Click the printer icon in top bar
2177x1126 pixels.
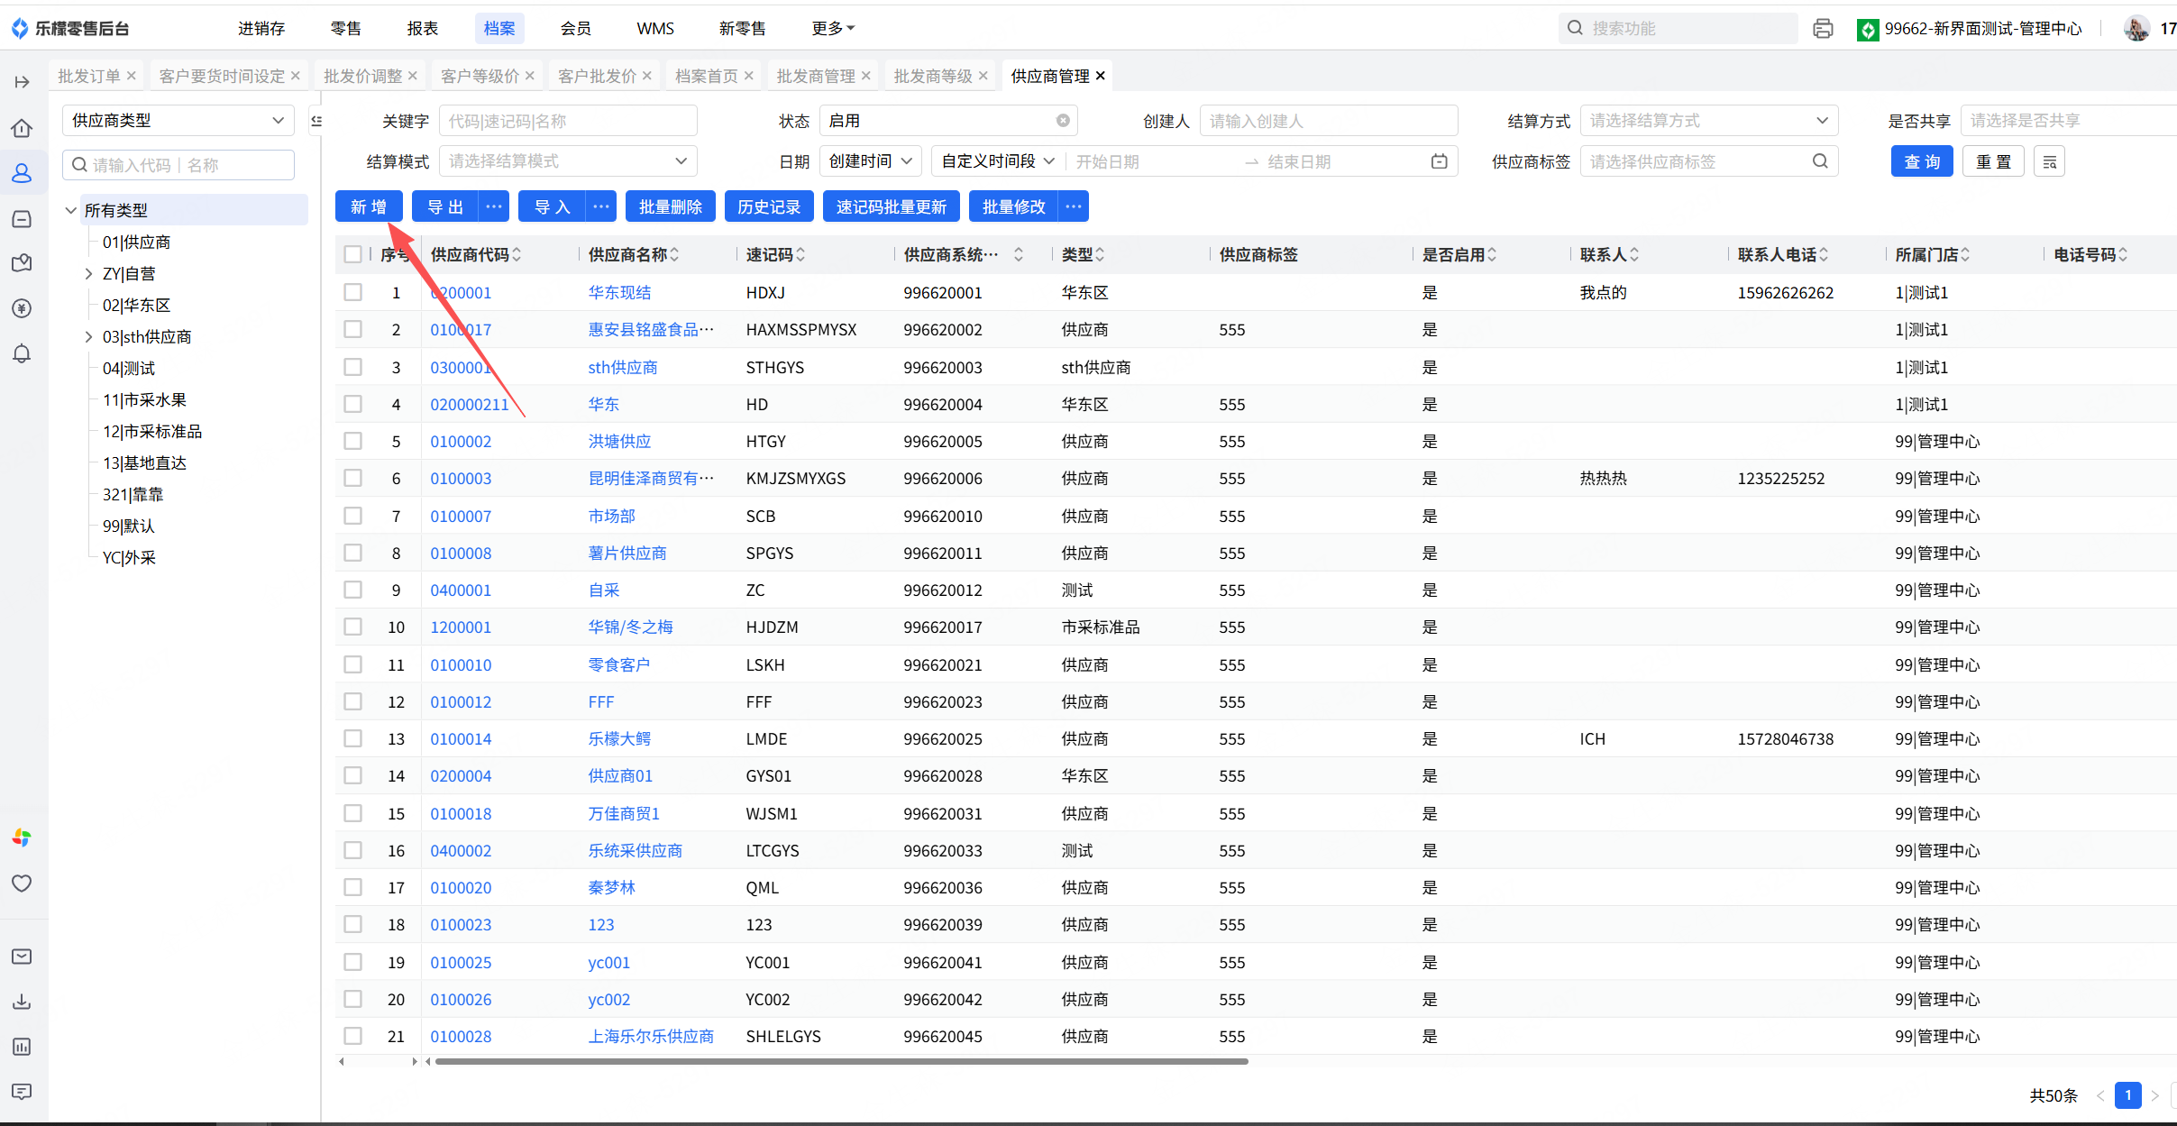click(1823, 29)
